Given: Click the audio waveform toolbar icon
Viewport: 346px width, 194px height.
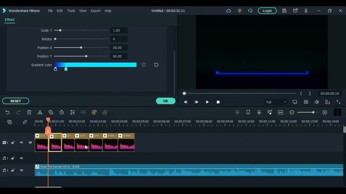Looking at the screenshot, I should pos(83,113).
